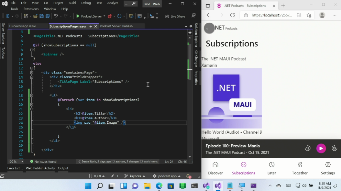The width and height of the screenshot is (341, 191).
Task: Open the Toolbox side tab
Action: click(3, 53)
